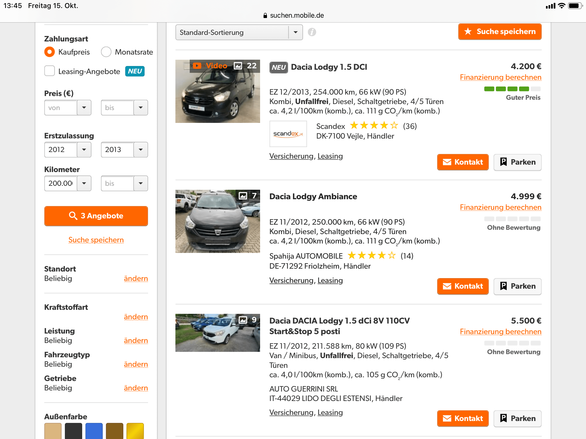Open Kilometer from 200.000 dropdown

point(68,183)
